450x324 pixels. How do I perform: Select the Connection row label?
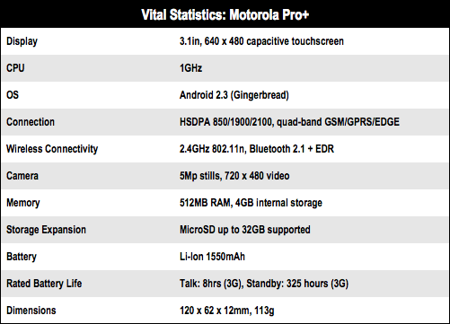[x=31, y=122]
